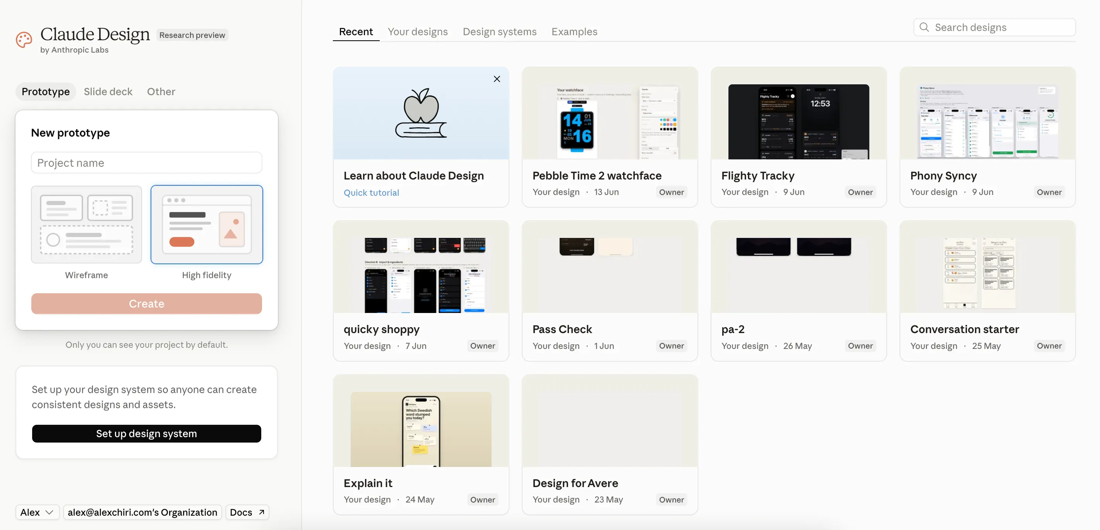1100x530 pixels.
Task: Click the Flighty Tracky title text
Action: pos(757,175)
